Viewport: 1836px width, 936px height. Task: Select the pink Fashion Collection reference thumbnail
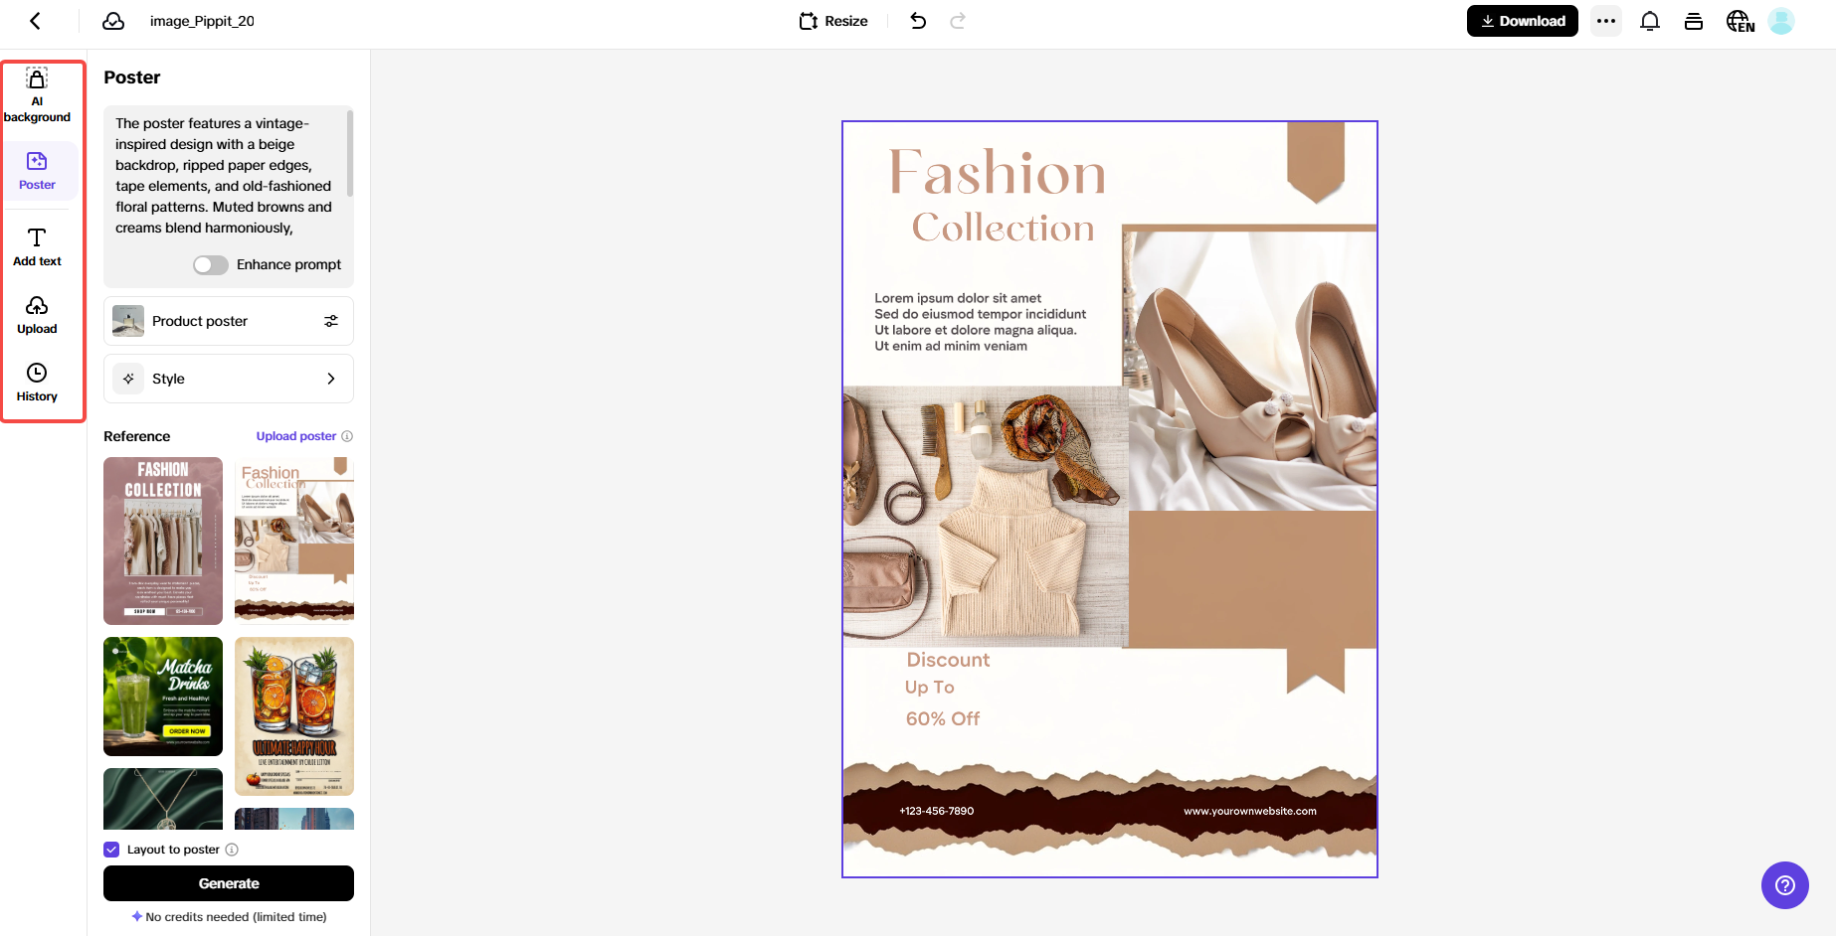point(163,541)
